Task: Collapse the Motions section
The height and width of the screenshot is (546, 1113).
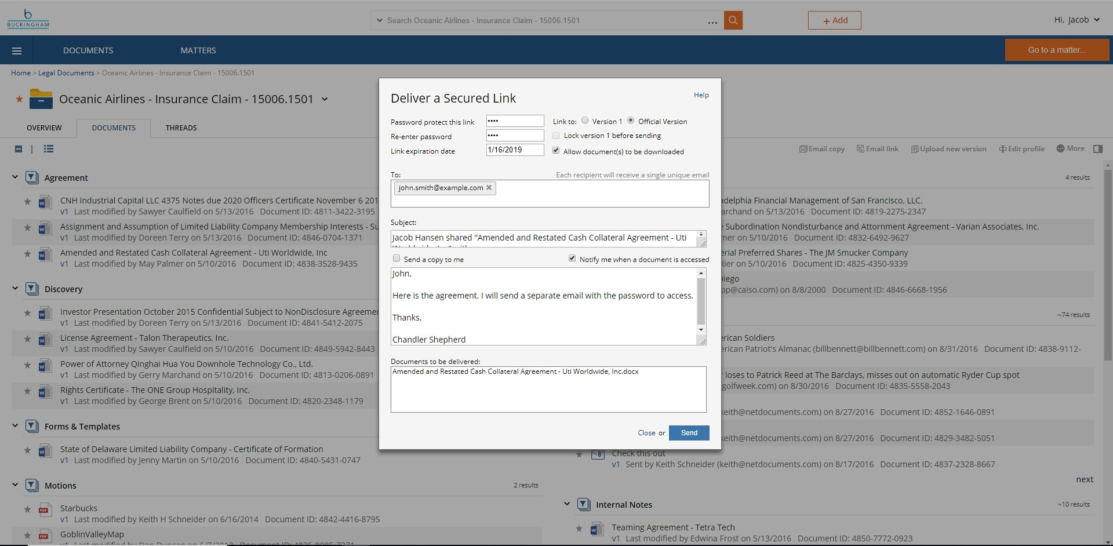Action: pyautogui.click(x=15, y=485)
